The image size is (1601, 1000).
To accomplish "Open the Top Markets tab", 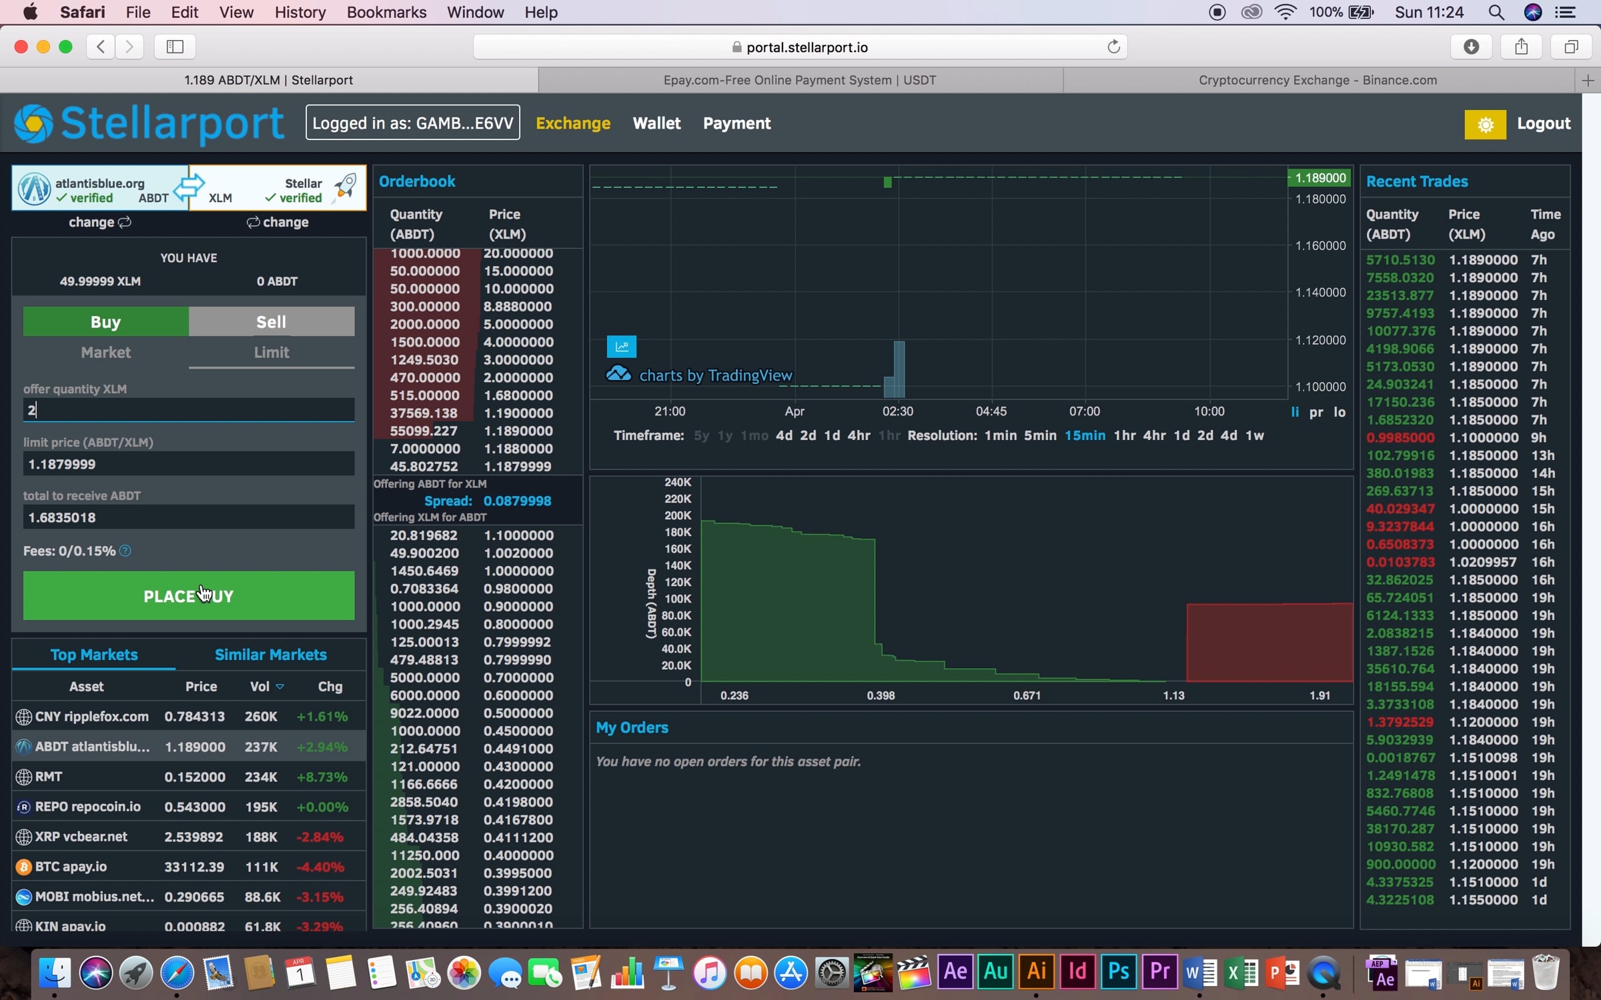I will click(x=94, y=655).
